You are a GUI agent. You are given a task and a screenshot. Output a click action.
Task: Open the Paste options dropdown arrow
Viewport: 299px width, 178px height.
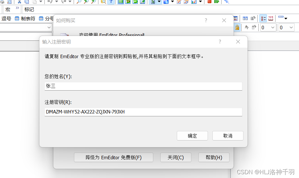coord(41,2)
